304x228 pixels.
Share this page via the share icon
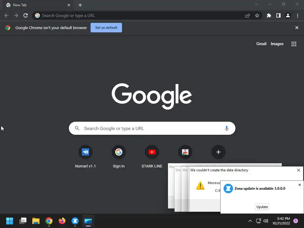(x=248, y=15)
